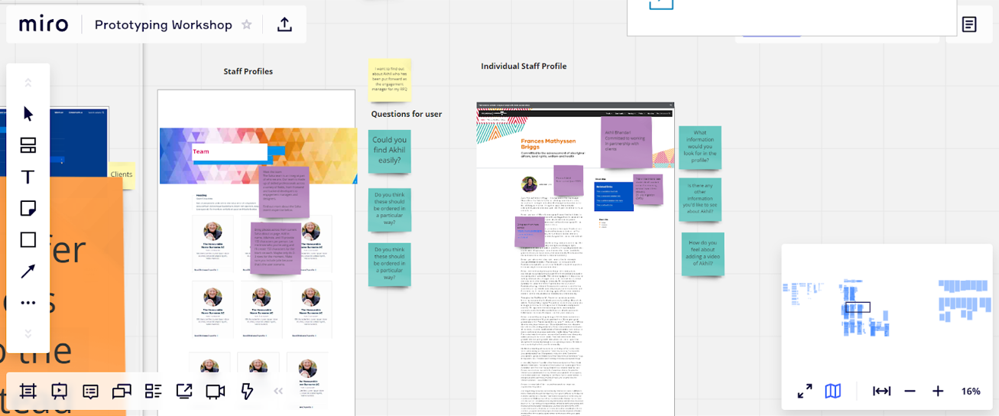Click the export board upload button
999x416 pixels.
[284, 24]
